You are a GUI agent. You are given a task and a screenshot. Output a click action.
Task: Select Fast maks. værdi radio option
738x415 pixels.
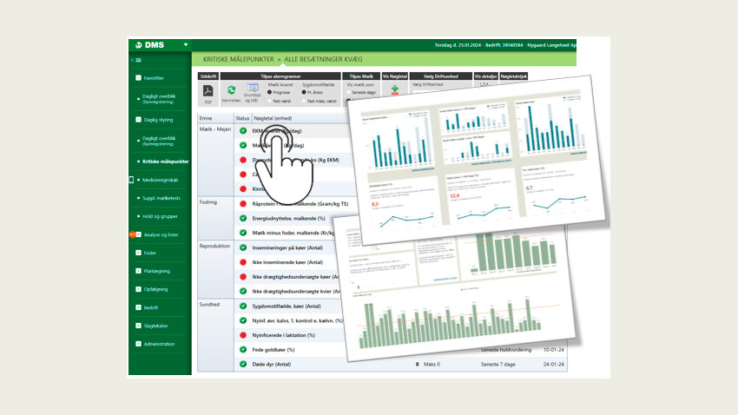coord(305,101)
